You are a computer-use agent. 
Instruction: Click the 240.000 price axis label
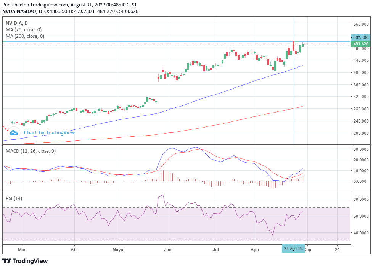click(x=361, y=121)
